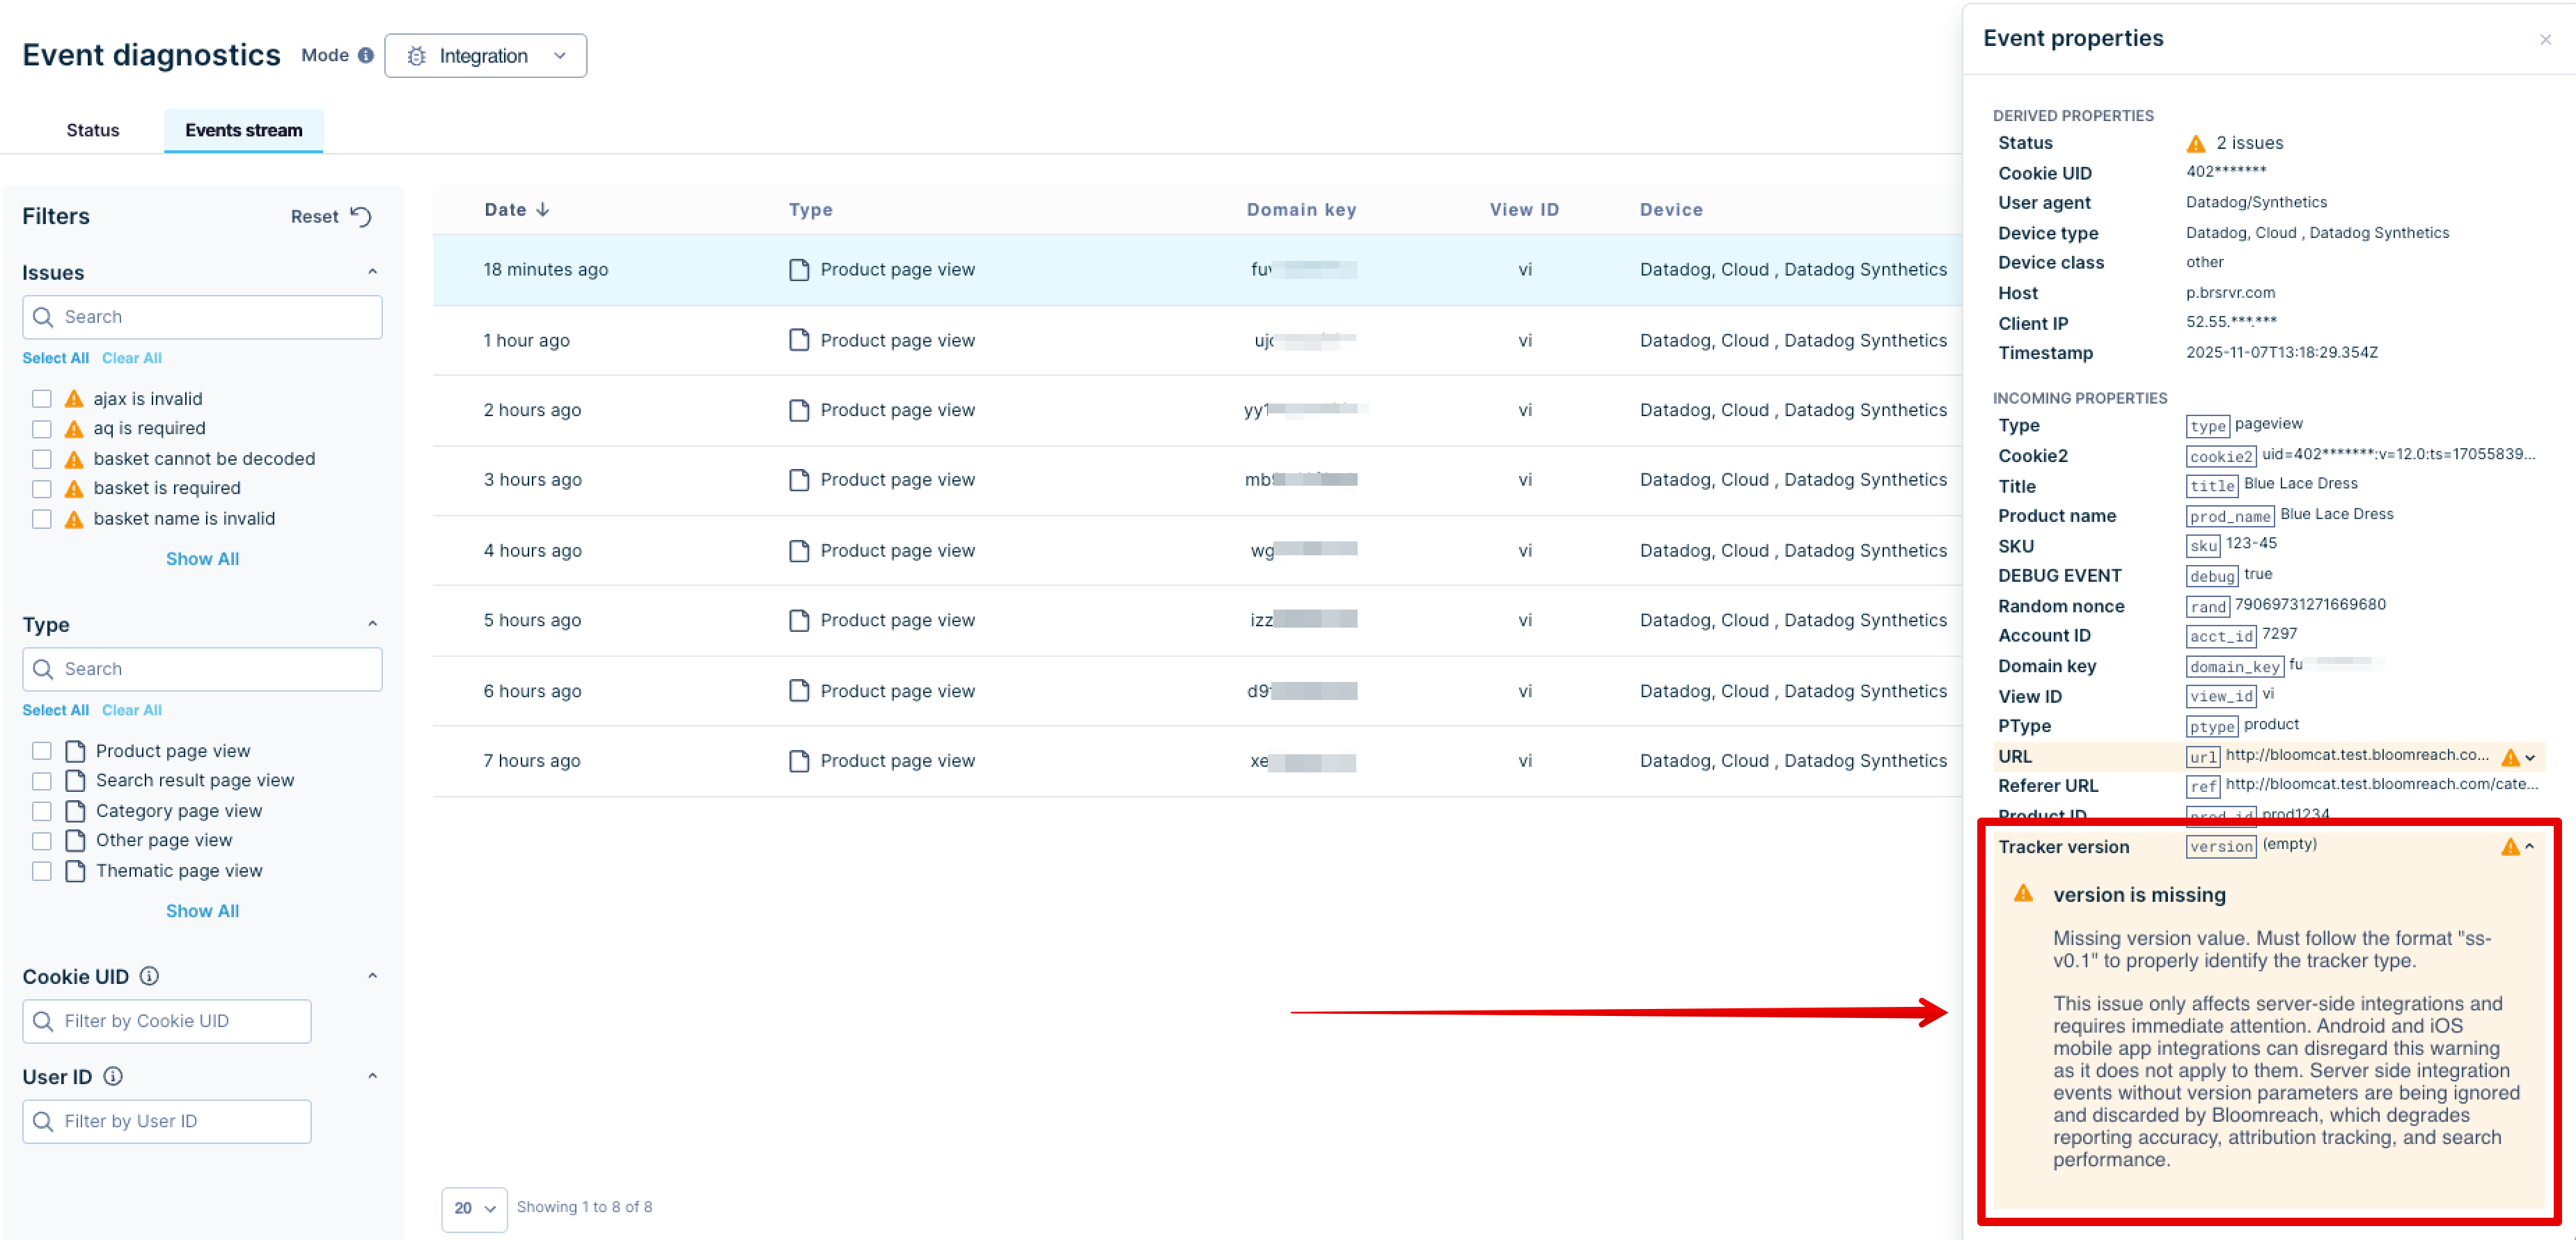
Task: Check the 'ajax is invalid' issue filter
Action: (41, 399)
